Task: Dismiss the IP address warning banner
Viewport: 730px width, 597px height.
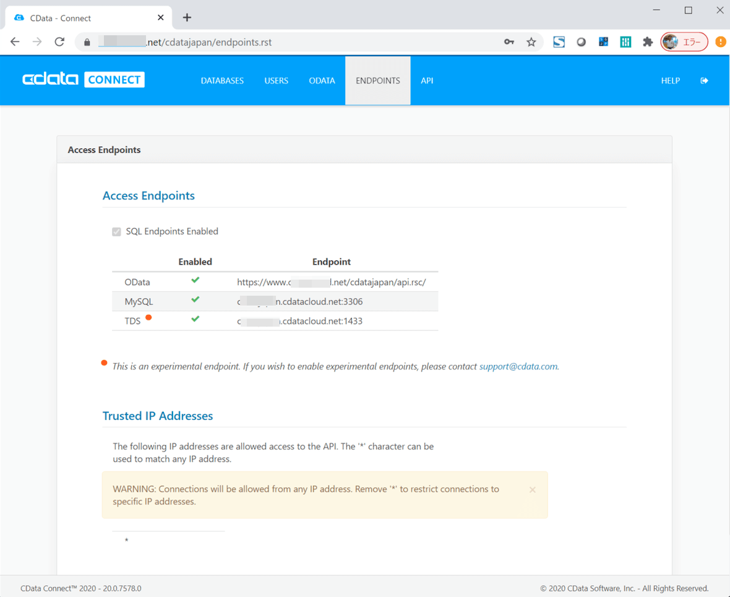Action: [x=533, y=490]
